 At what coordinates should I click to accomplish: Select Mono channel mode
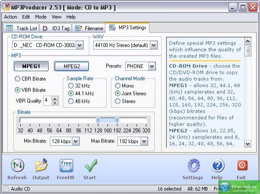(x=117, y=86)
